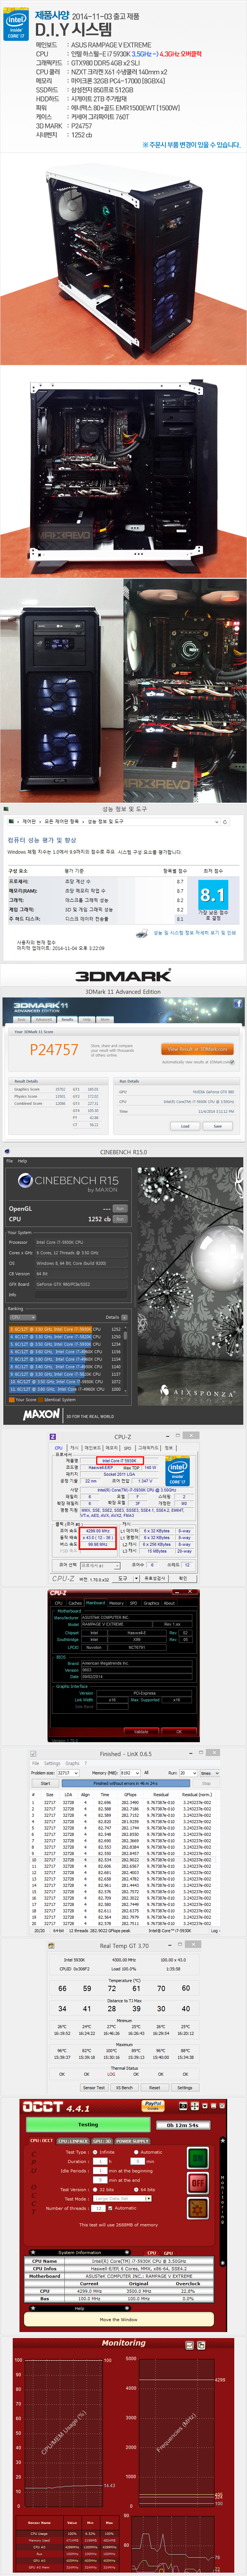This screenshot has height=2576, width=247.
Task: Click the Load button in 3DMark 11
Action: pyautogui.click(x=185, y=1126)
